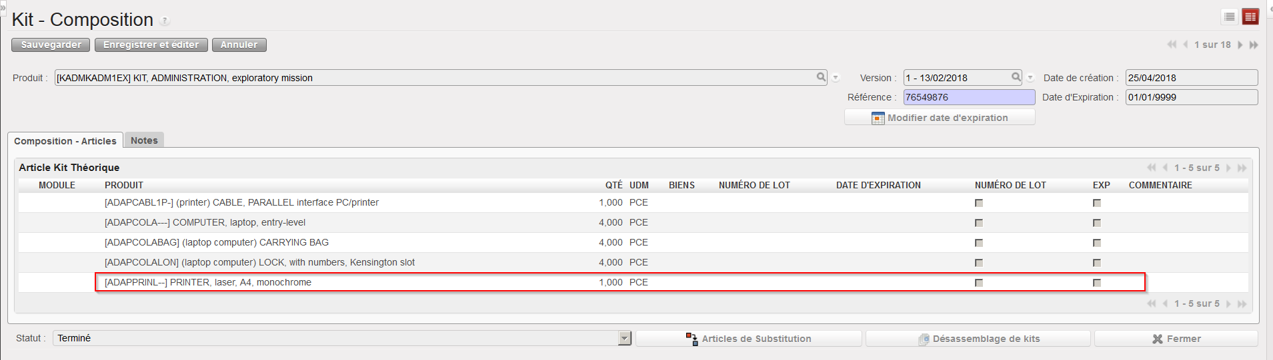Toggle Numéro de lot checkbox for COMPUTER, laptop row
The width and height of the screenshot is (1273, 360).
click(979, 223)
